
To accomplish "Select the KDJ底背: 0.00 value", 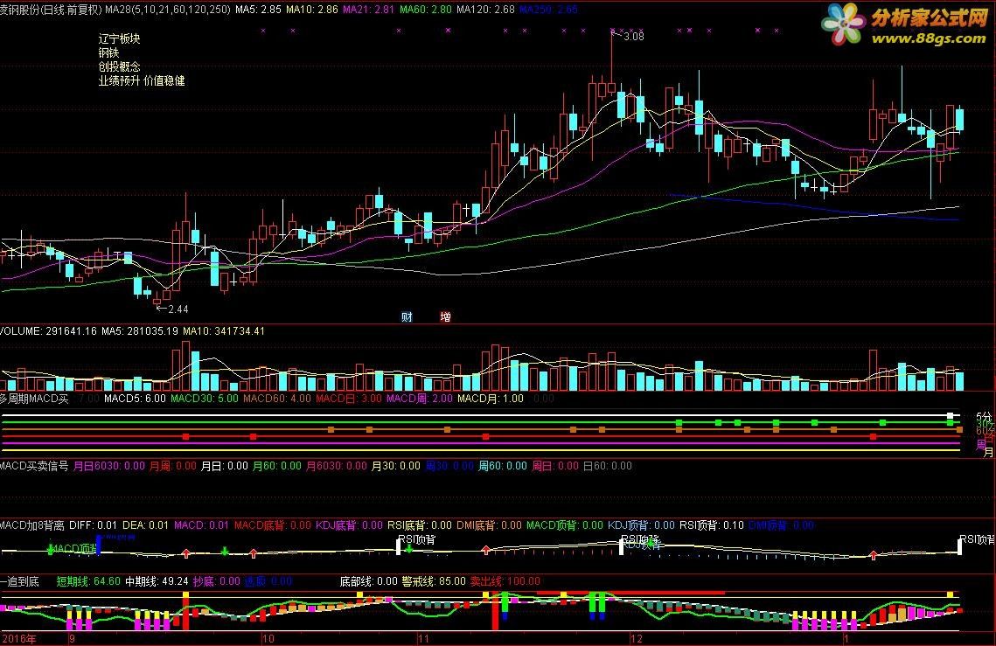I will click(350, 525).
